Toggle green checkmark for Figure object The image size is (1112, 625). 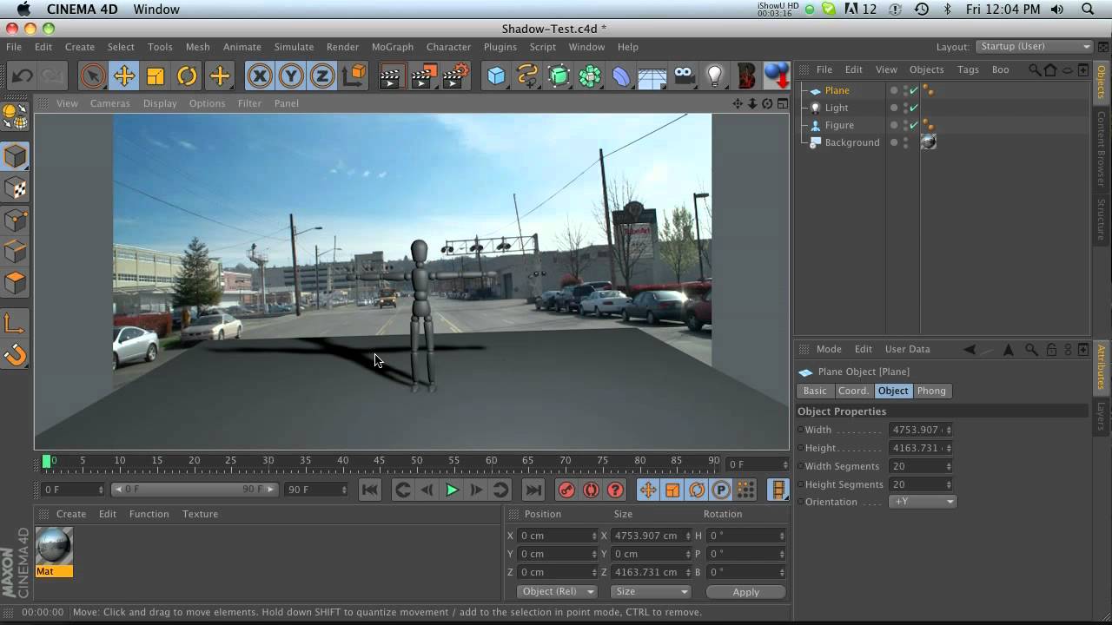(914, 125)
